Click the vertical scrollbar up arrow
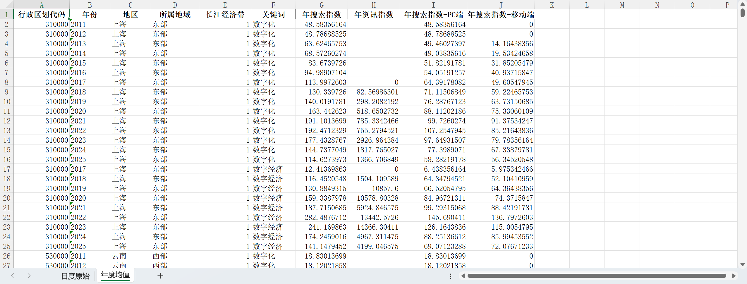 (x=743, y=4)
